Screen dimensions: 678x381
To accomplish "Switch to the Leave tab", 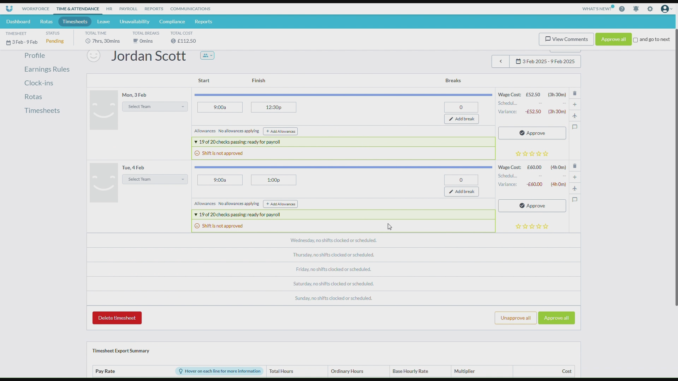I will coord(103,22).
